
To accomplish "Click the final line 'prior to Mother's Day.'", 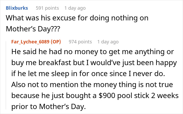I will click(x=49, y=106).
